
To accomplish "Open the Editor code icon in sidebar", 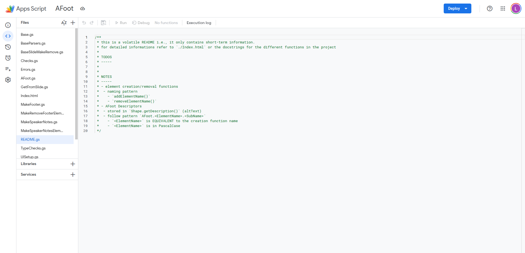I will [8, 36].
